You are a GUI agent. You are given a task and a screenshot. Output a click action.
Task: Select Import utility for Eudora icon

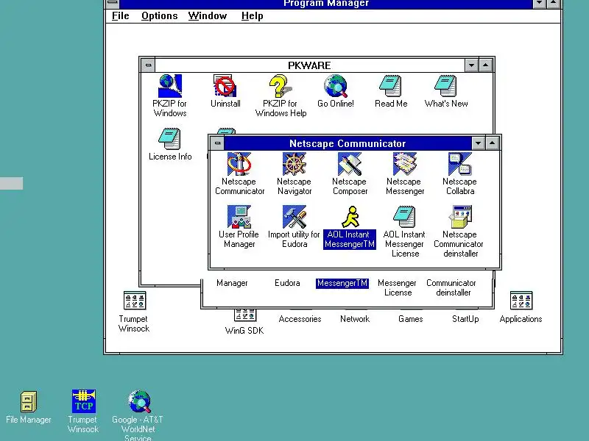click(x=294, y=217)
